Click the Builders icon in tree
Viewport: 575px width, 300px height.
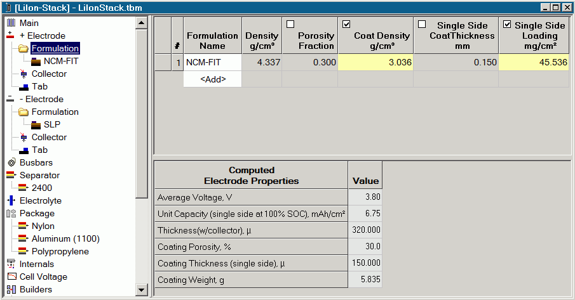pyautogui.click(x=11, y=289)
